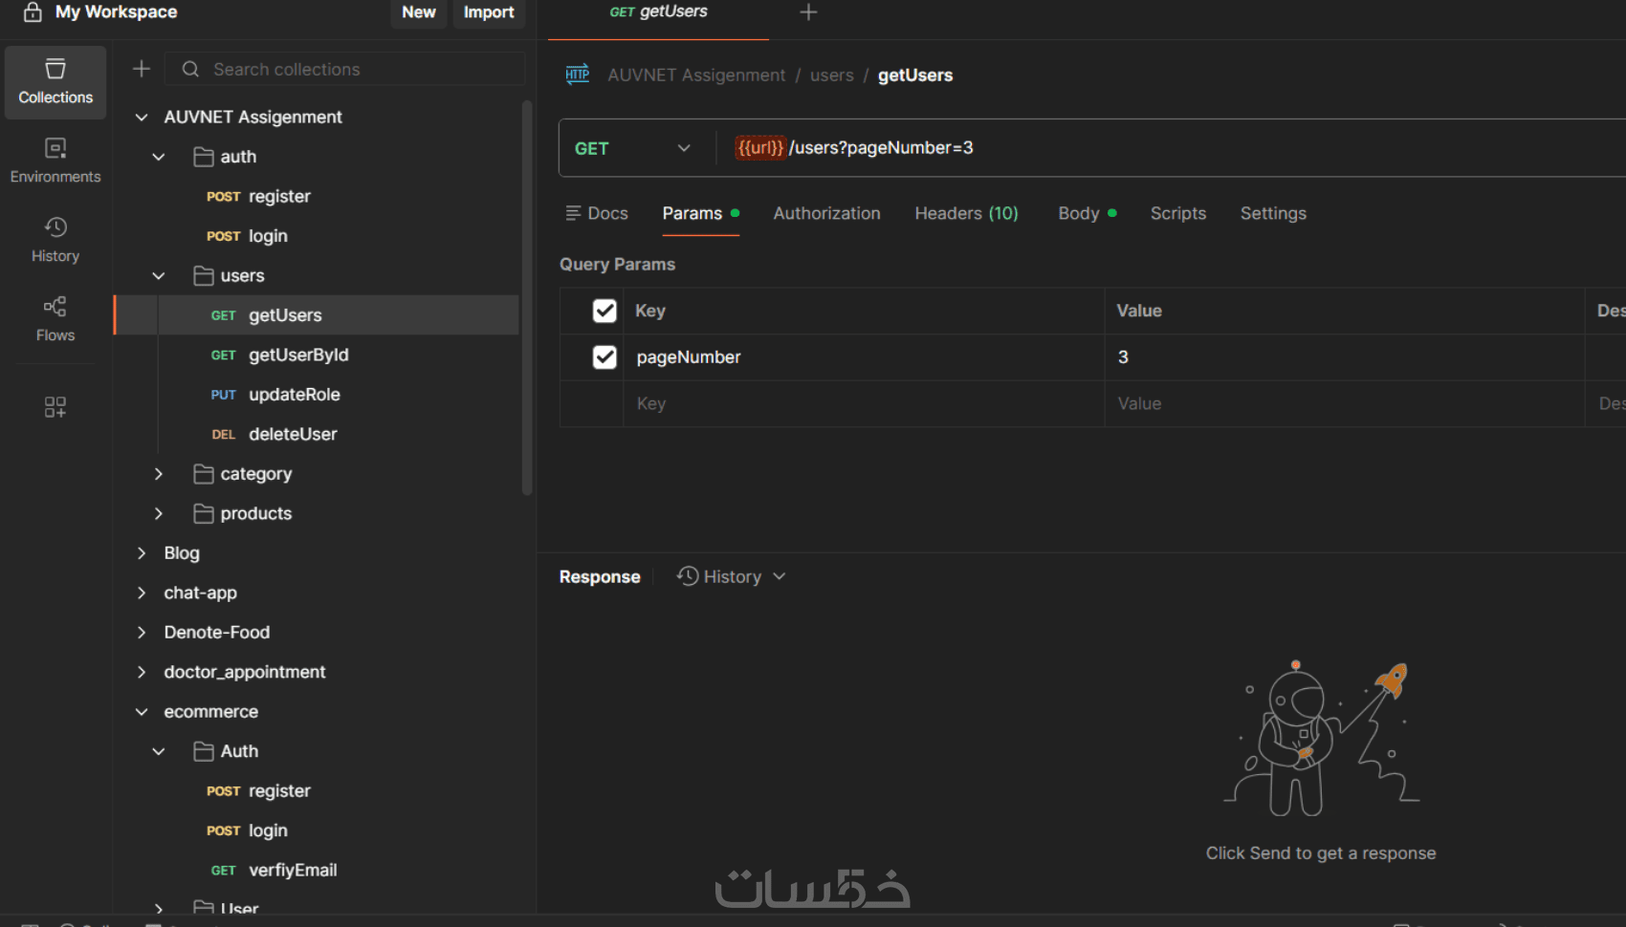The width and height of the screenshot is (1626, 927).
Task: Open the request Settings tab
Action: 1273,213
